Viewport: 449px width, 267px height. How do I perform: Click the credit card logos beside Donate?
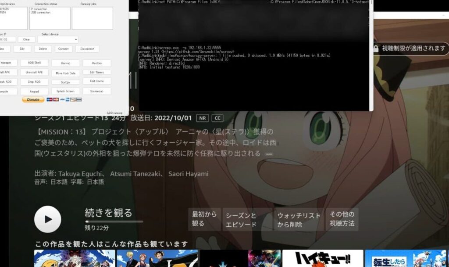pyautogui.click(x=64, y=99)
